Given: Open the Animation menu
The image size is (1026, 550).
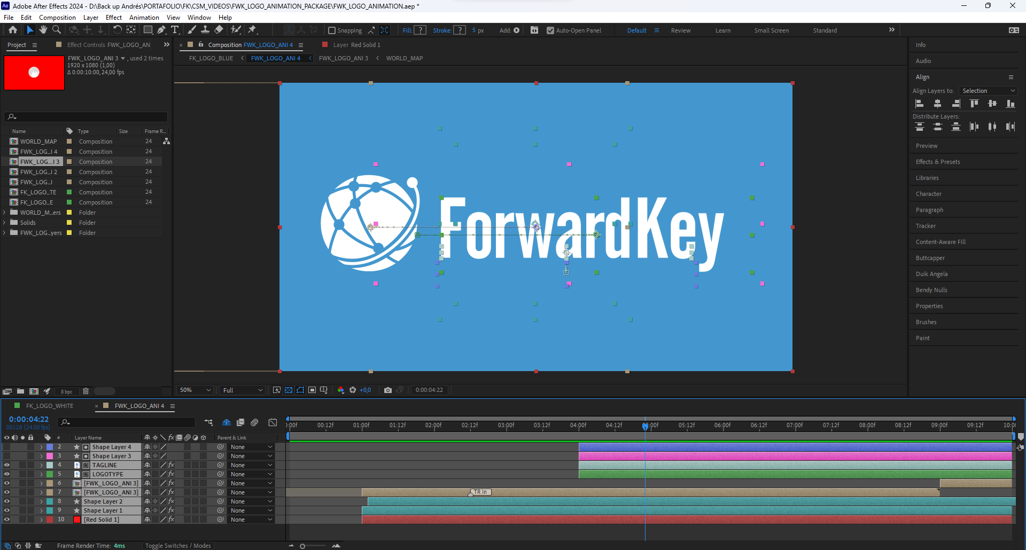Looking at the screenshot, I should click(x=144, y=18).
